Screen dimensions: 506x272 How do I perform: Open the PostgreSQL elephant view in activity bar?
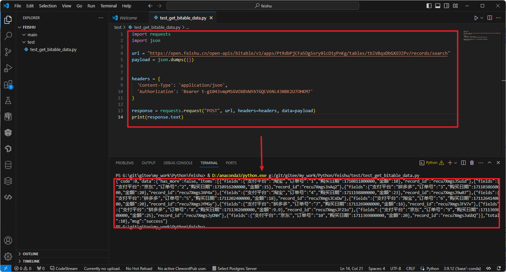(8, 117)
